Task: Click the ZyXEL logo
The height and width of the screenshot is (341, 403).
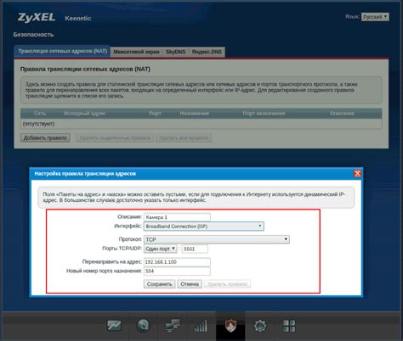Action: pos(37,18)
